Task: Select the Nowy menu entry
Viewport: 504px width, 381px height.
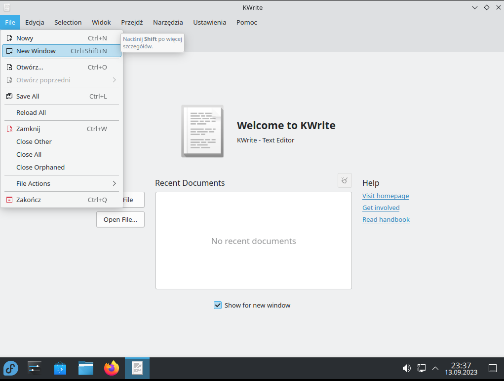Action: coord(62,38)
